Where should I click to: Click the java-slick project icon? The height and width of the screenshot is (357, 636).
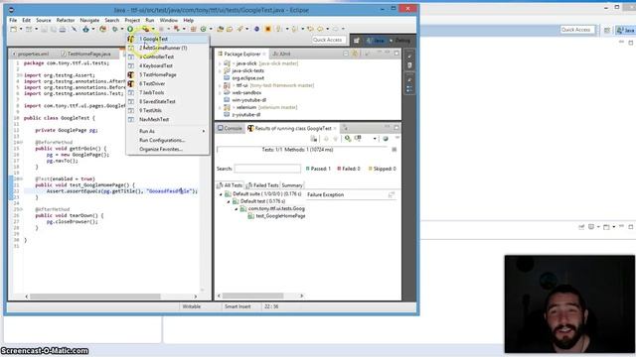tap(228, 63)
